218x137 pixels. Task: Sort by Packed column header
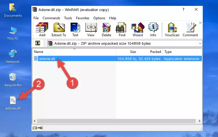coord(150,52)
